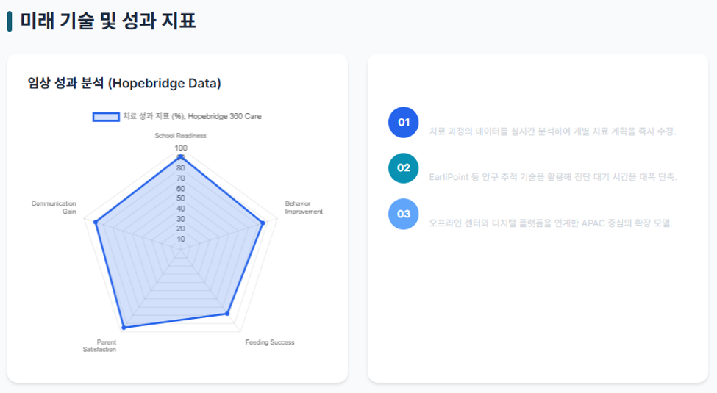Click the teal 02 circle badge
This screenshot has width=717, height=393.
click(x=403, y=168)
